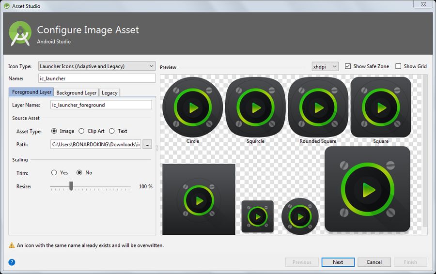Viewport: 436px width, 274px height.
Task: Select the Text asset type
Action: coord(112,131)
